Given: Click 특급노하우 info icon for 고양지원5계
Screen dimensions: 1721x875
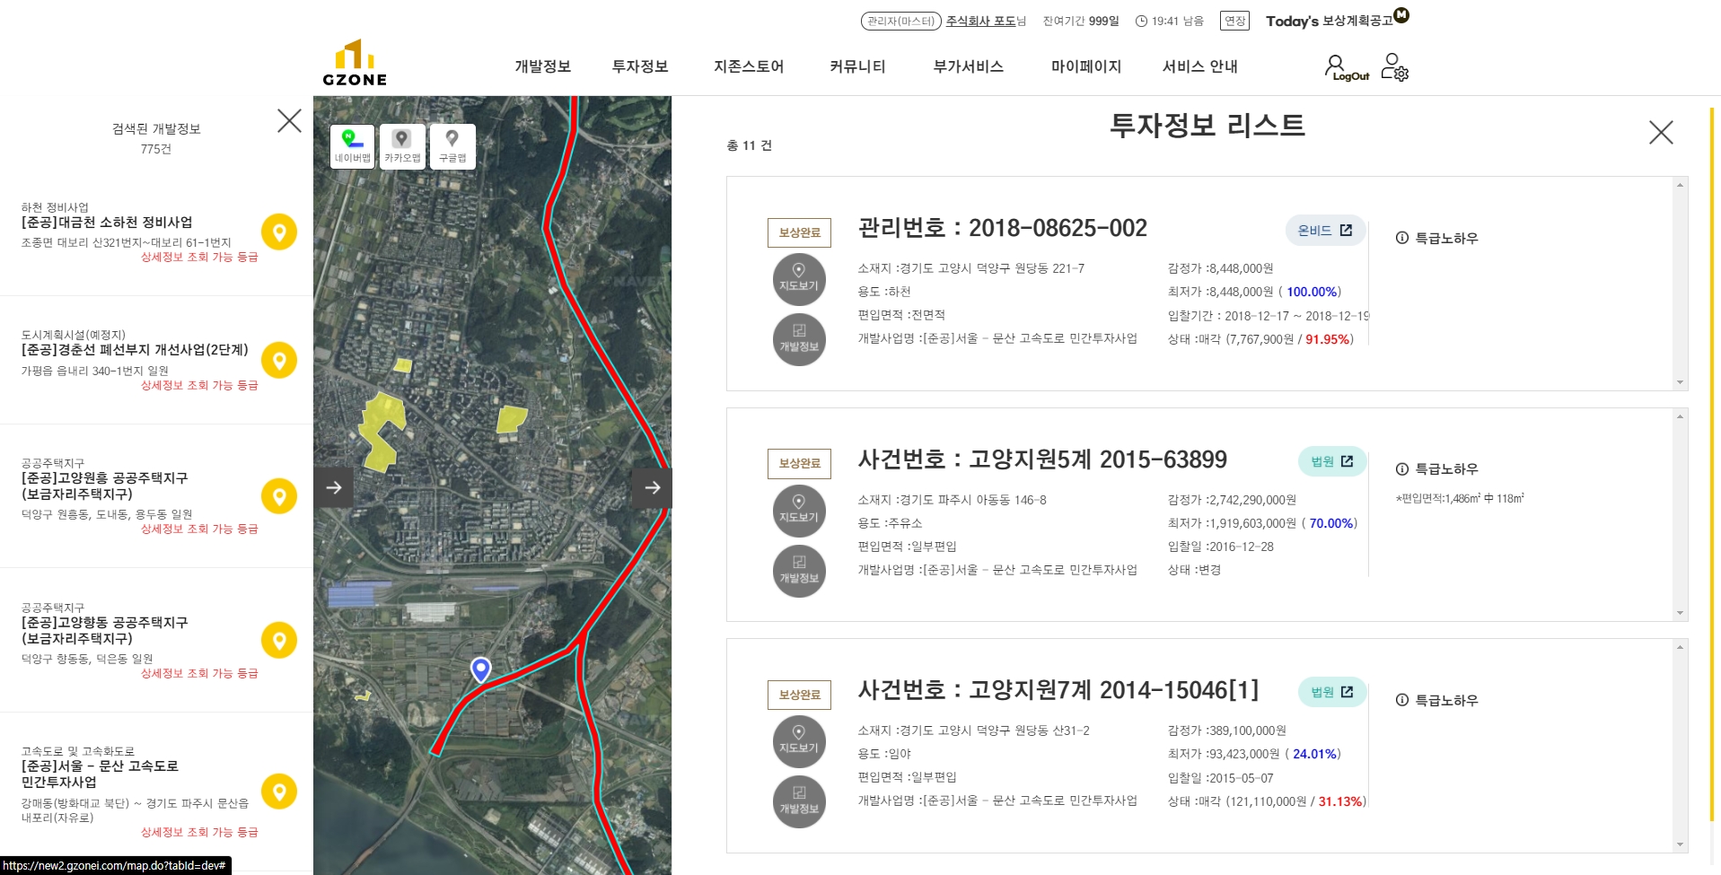Looking at the screenshot, I should (1402, 468).
